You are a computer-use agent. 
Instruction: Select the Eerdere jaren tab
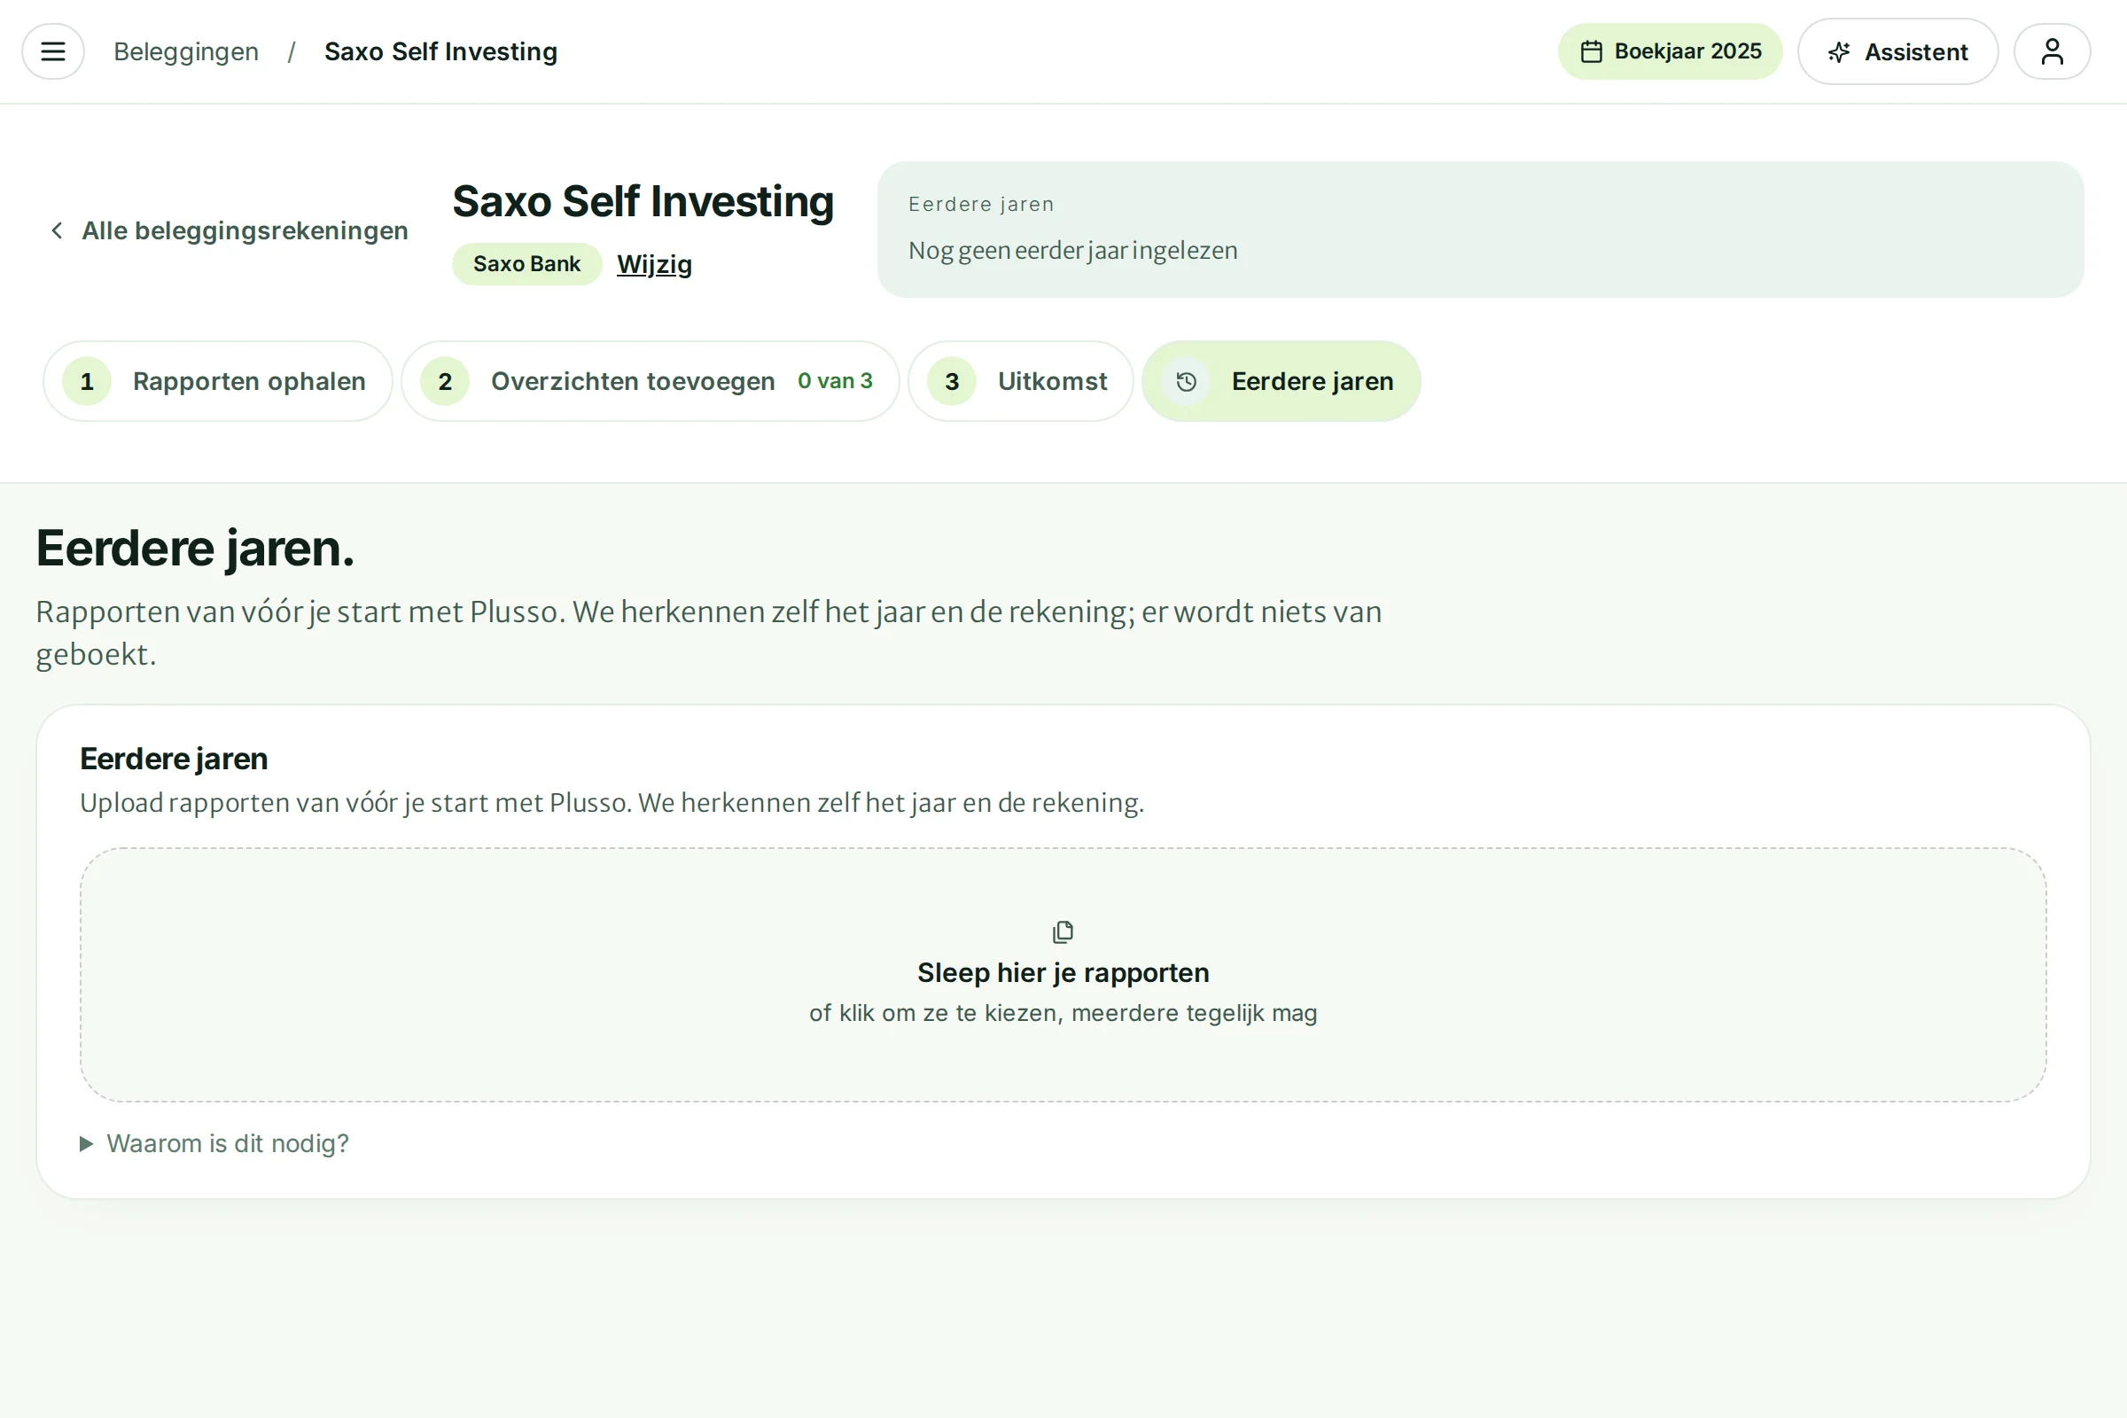[1281, 381]
